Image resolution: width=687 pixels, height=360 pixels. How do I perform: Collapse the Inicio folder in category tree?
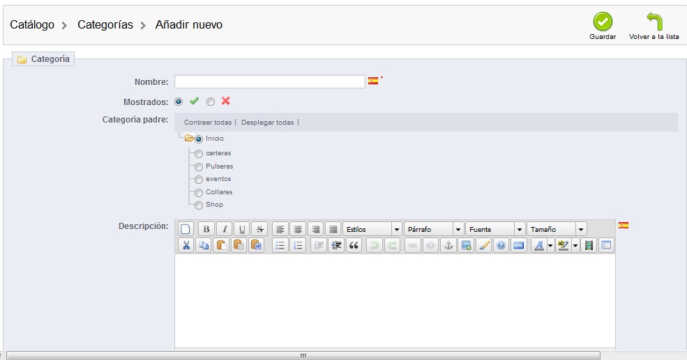pos(189,139)
